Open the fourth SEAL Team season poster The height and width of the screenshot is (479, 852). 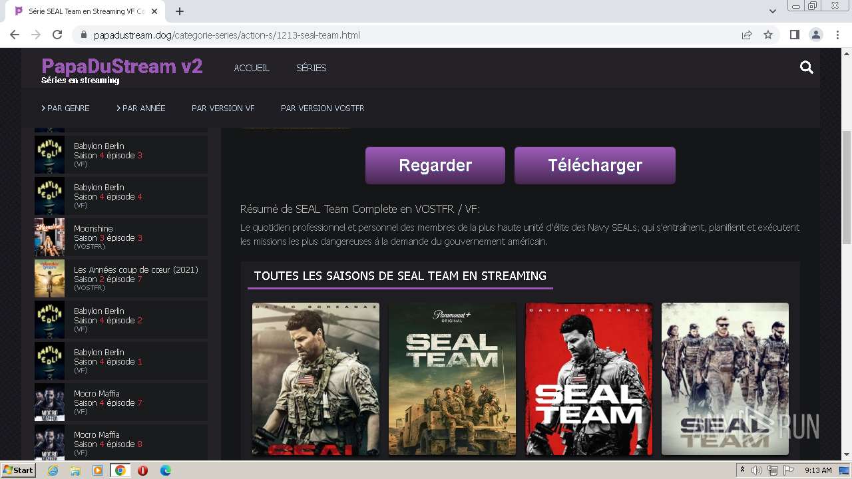pos(725,379)
